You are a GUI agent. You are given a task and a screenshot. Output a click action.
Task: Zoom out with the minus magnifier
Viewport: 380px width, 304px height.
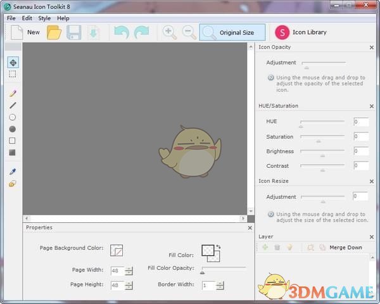point(189,32)
